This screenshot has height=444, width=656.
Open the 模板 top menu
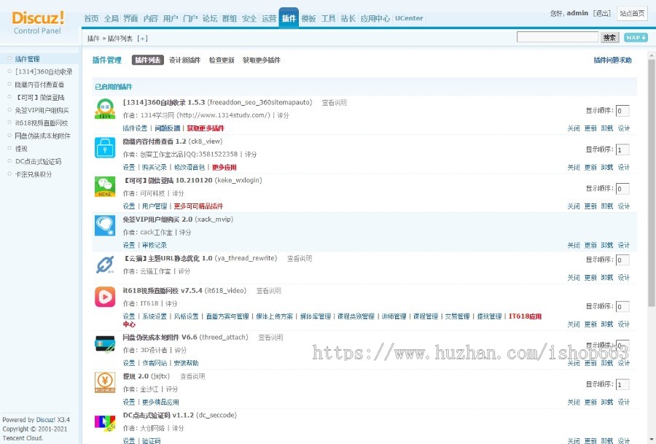[x=309, y=18]
